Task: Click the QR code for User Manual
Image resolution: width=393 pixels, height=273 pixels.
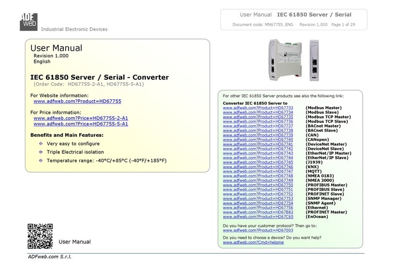Action: 40,236
